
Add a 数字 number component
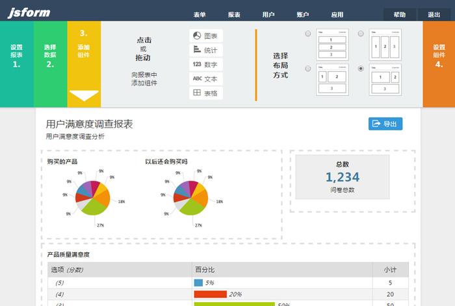(206, 64)
